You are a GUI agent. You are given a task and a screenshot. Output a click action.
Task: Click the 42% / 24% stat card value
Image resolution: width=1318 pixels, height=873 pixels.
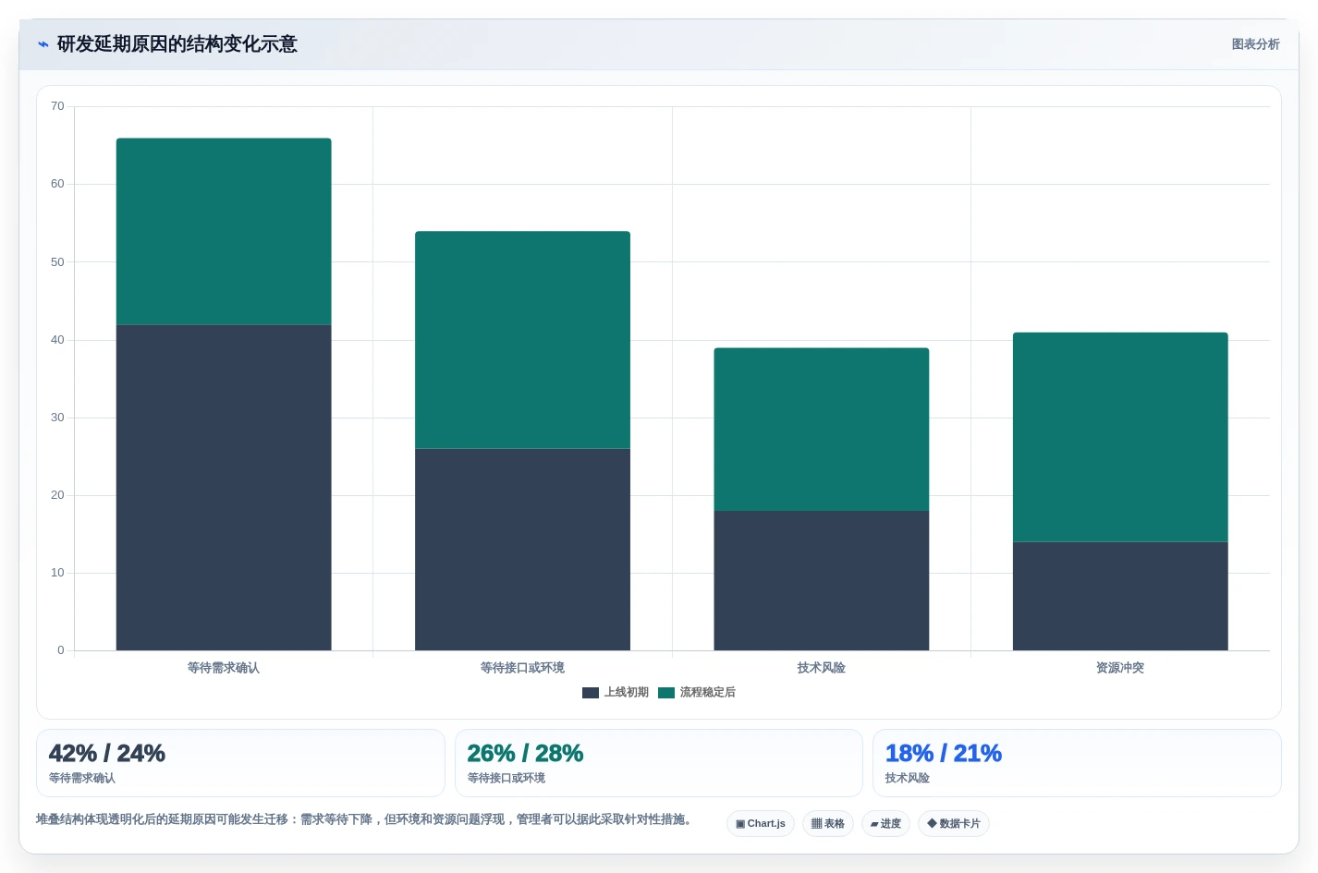pyautogui.click(x=107, y=754)
